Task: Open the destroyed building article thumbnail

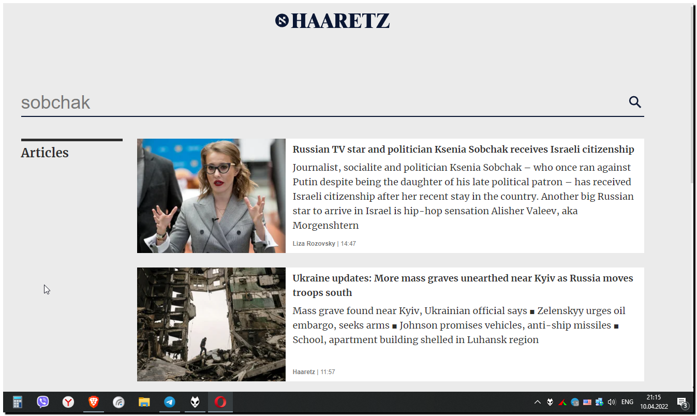Action: (211, 324)
